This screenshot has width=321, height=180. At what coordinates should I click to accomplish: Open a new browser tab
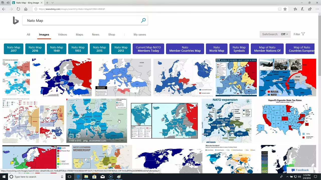point(47,3)
